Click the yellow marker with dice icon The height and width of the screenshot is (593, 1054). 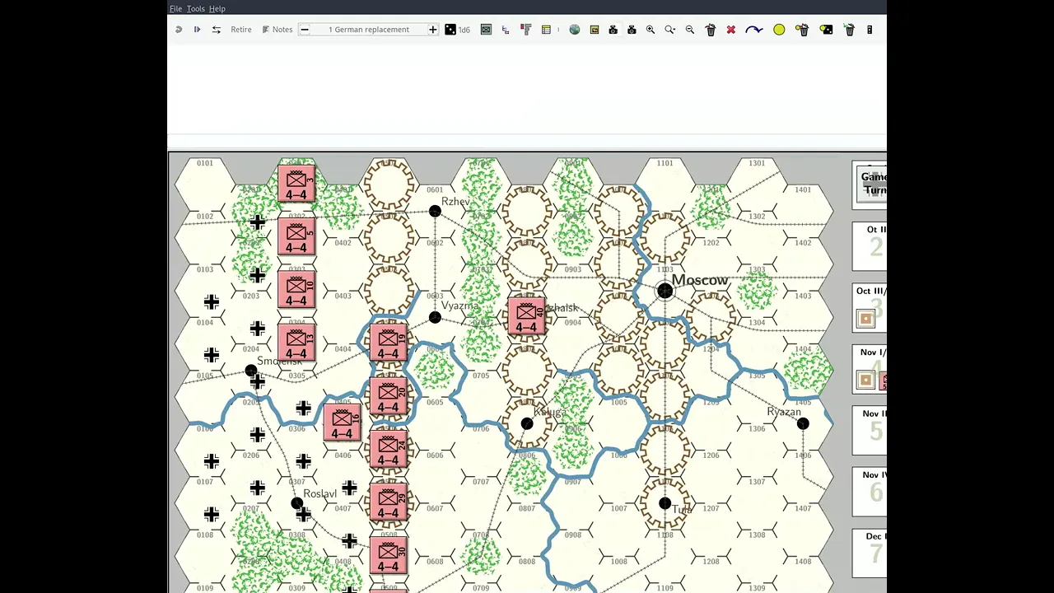point(826,30)
